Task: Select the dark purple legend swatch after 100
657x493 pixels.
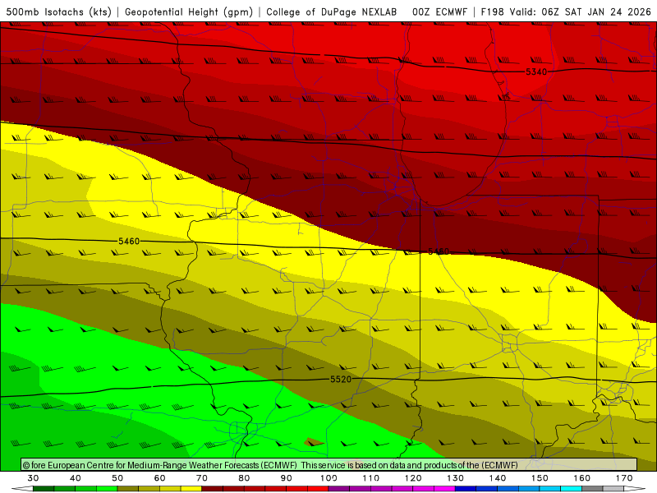Action: pyautogui.click(x=339, y=489)
